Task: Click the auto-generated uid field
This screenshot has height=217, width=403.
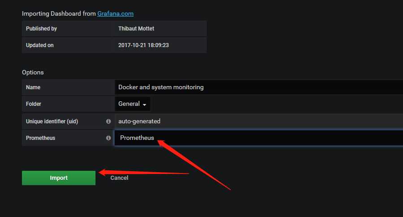Action: click(259, 122)
